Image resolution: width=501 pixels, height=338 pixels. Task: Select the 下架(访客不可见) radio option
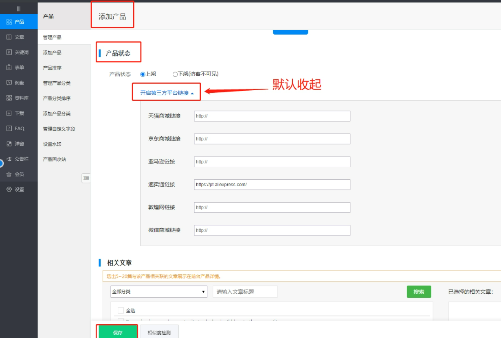click(x=175, y=74)
